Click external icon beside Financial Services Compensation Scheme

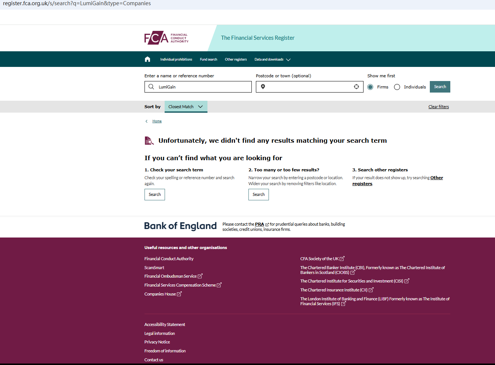(219, 285)
